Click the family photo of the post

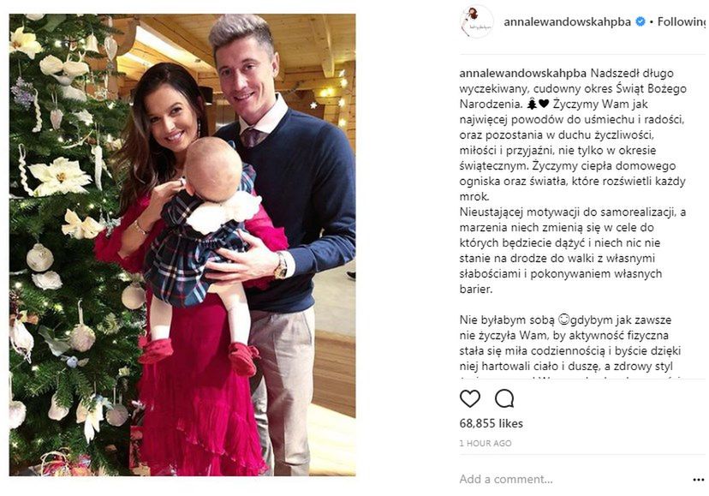click(182, 245)
